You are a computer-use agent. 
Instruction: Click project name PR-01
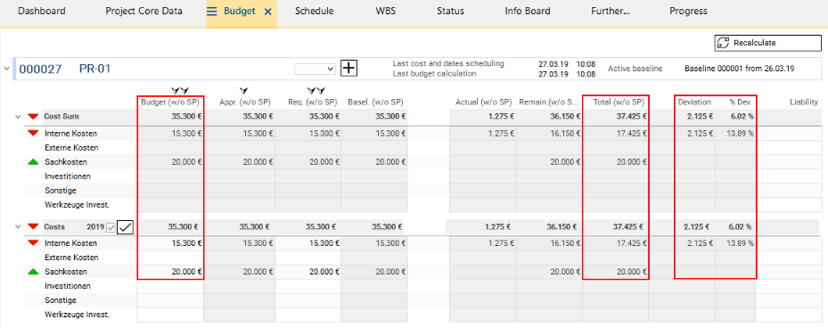[94, 69]
